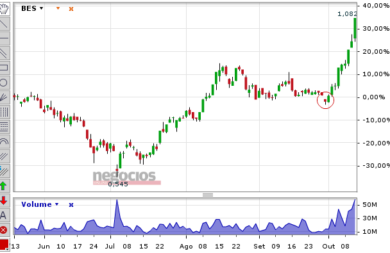Select the horizontal line tool
This screenshot has height=253, width=390.
click(x=4, y=38)
